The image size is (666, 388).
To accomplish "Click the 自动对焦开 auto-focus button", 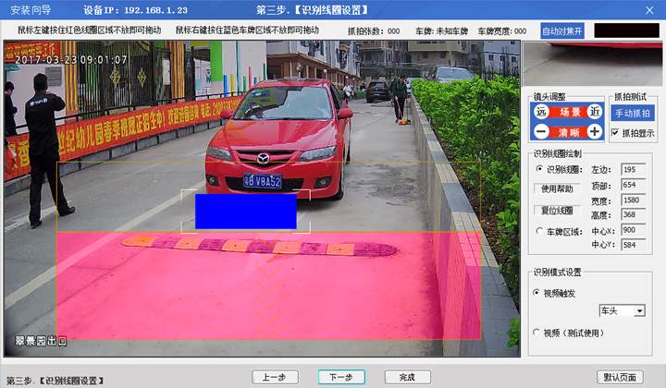I will (562, 30).
